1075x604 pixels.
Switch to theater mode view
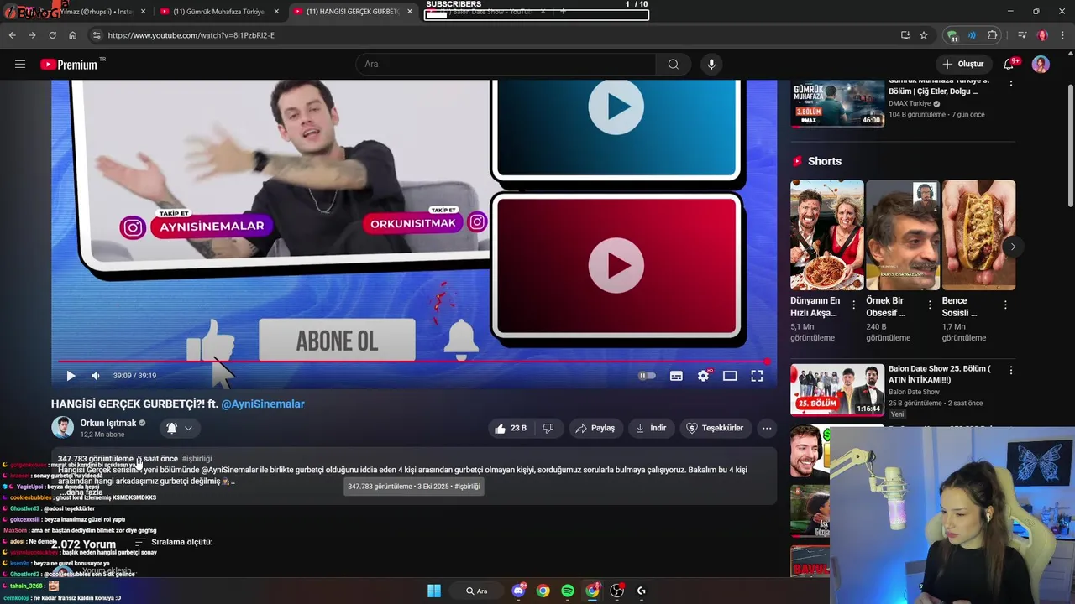pyautogui.click(x=730, y=376)
